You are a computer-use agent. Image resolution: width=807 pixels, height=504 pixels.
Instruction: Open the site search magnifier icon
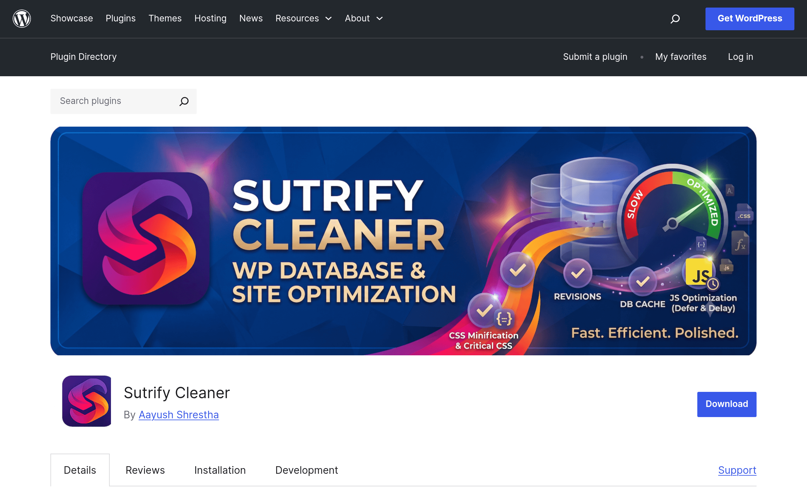point(675,19)
